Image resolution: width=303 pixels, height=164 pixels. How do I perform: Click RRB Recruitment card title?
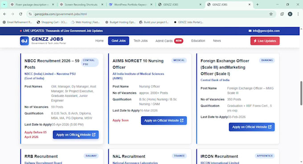[x=41, y=156]
